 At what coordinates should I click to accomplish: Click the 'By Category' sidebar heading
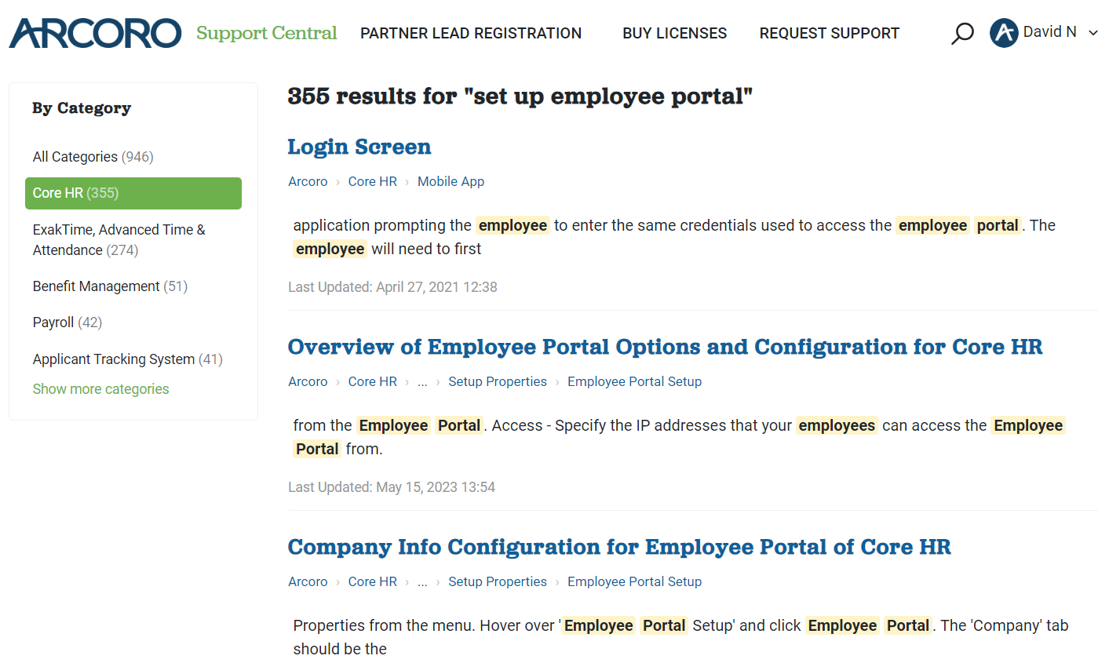82,108
